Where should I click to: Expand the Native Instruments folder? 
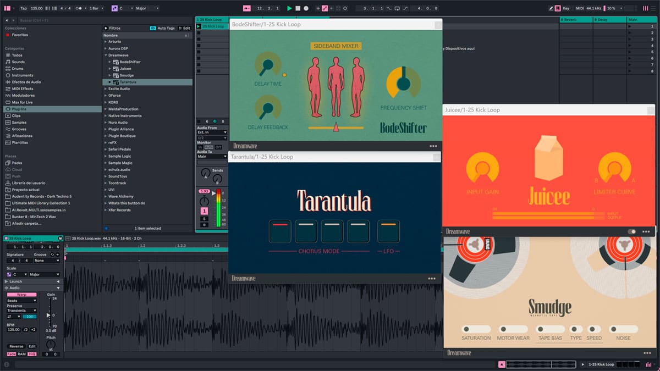point(105,115)
